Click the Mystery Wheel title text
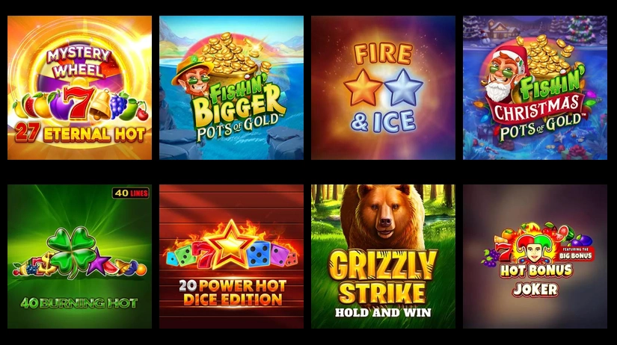This screenshot has height=345, width=617. (79, 63)
